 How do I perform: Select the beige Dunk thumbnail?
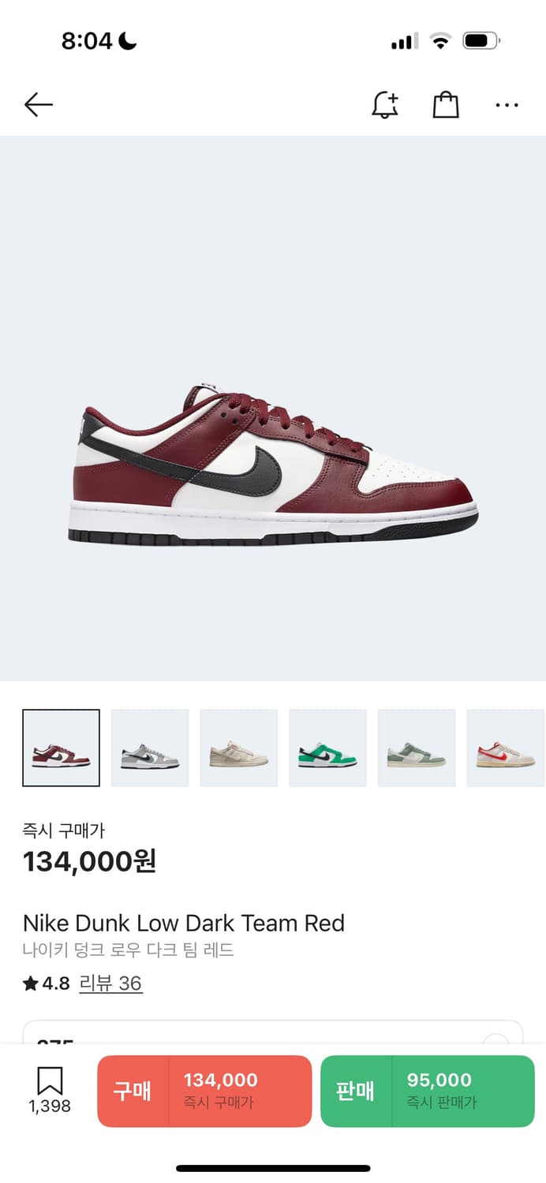tap(239, 748)
